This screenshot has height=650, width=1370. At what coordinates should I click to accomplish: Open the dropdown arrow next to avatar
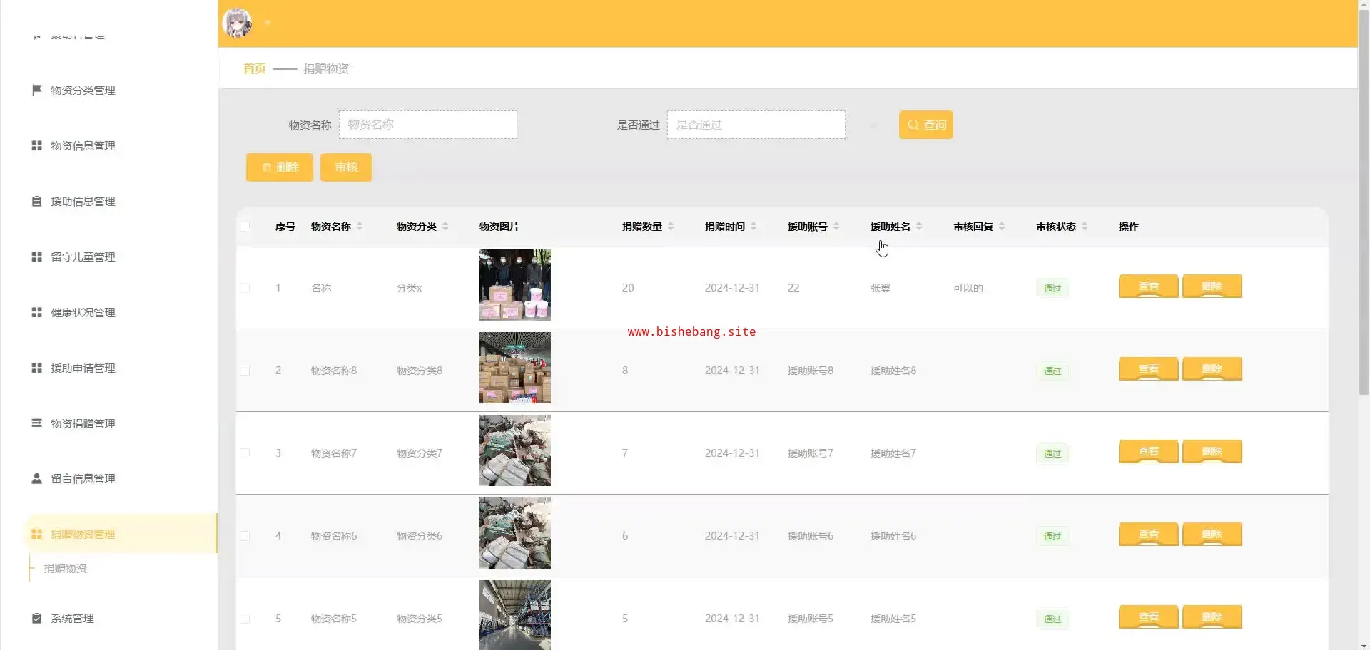(x=268, y=23)
